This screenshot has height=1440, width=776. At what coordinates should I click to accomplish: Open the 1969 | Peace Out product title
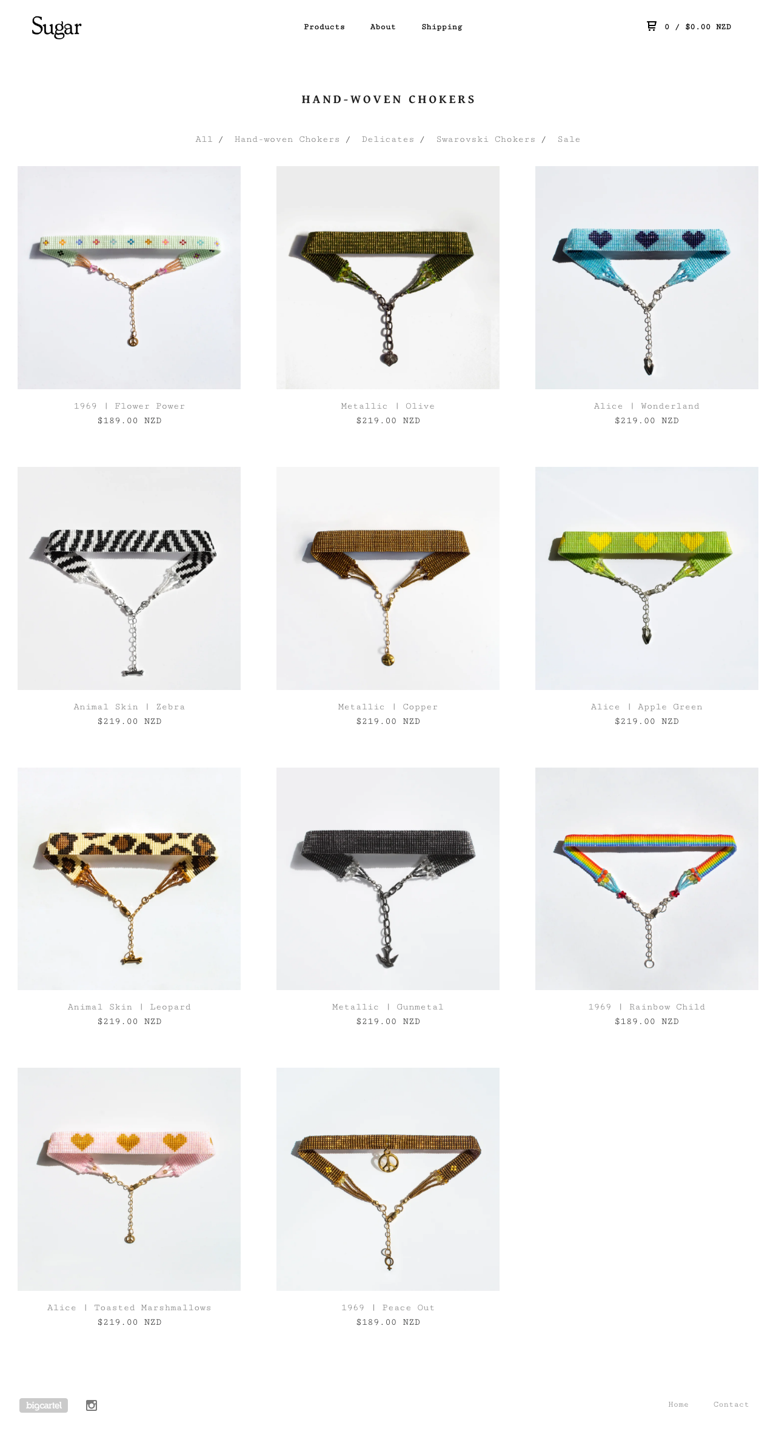pyautogui.click(x=388, y=1308)
